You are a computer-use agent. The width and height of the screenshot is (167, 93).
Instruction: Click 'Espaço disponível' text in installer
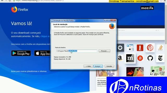click(x=62, y=59)
